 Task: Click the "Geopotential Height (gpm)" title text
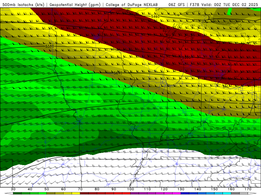point(75,5)
